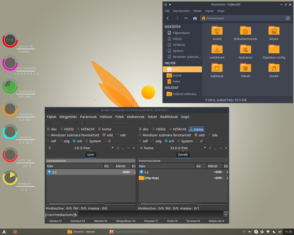Sort left panel by the Név column
294x235 pixels.
point(75,166)
